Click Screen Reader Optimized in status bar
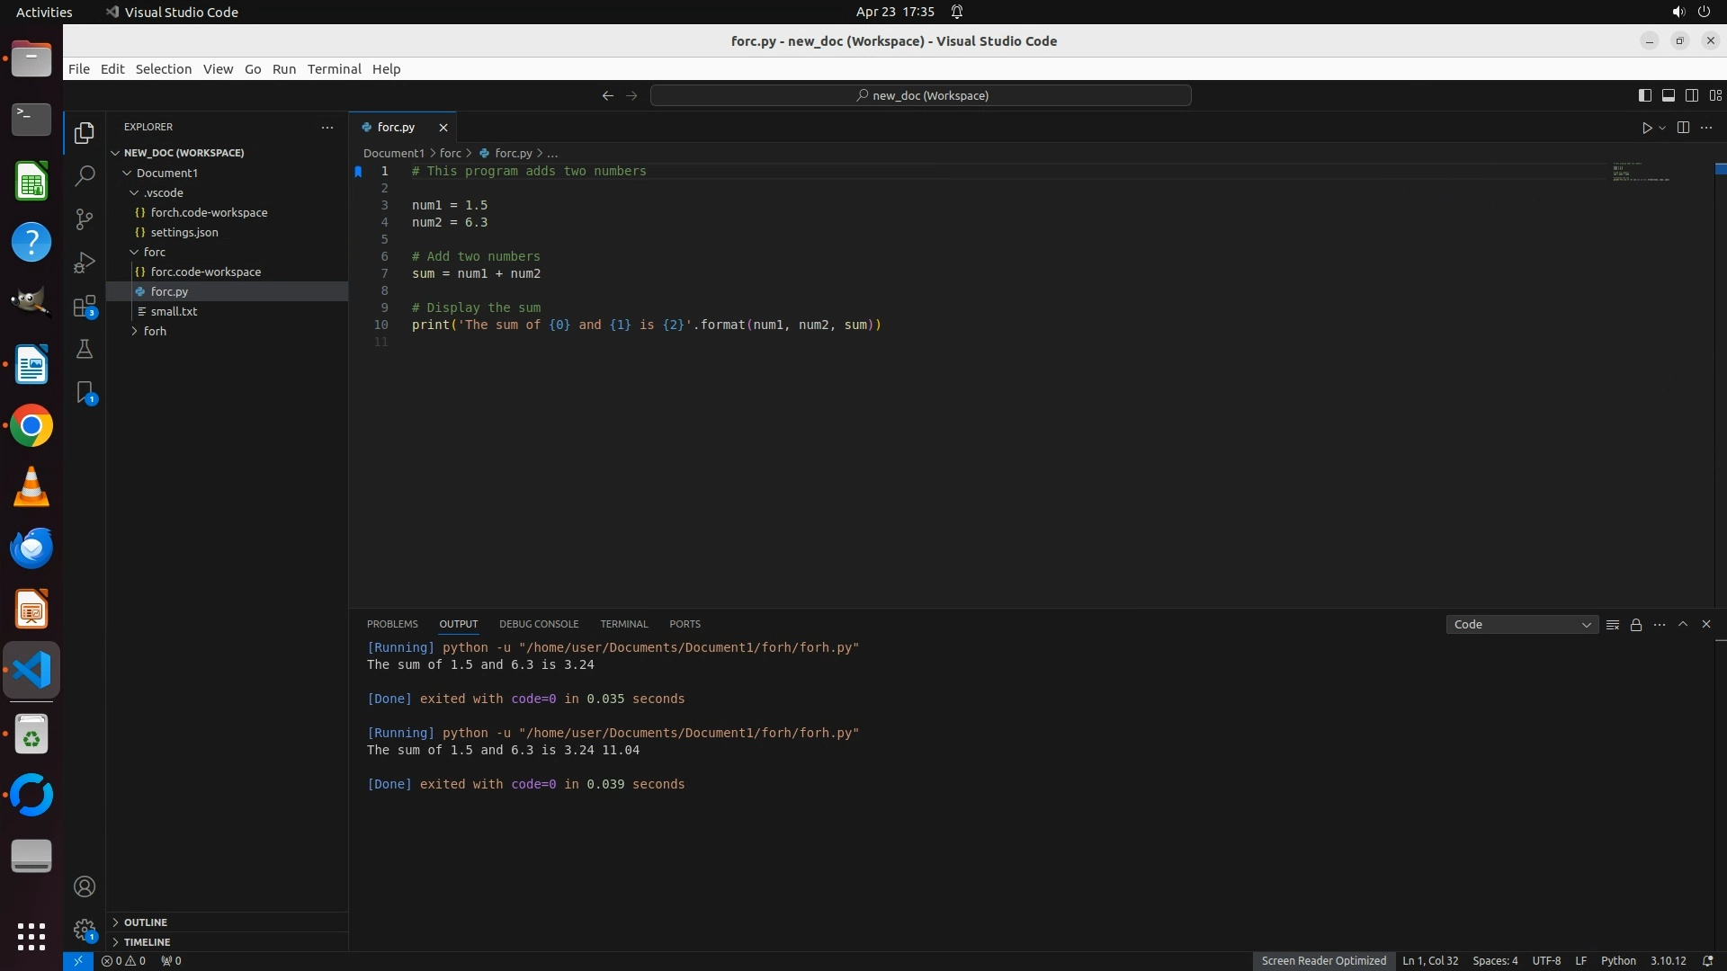Image resolution: width=1727 pixels, height=971 pixels. 1323,961
